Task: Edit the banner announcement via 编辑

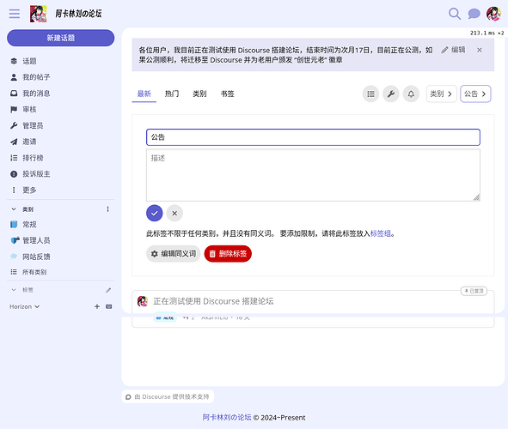Action: 453,50
